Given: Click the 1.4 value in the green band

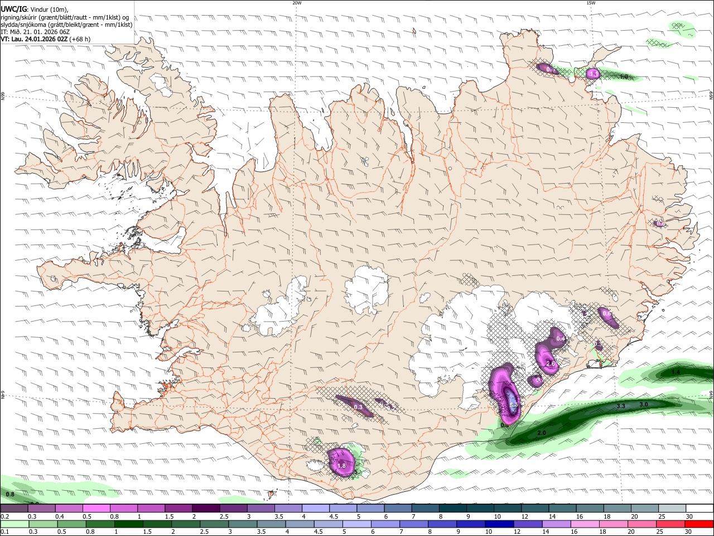Looking at the screenshot, I should [x=676, y=372].
